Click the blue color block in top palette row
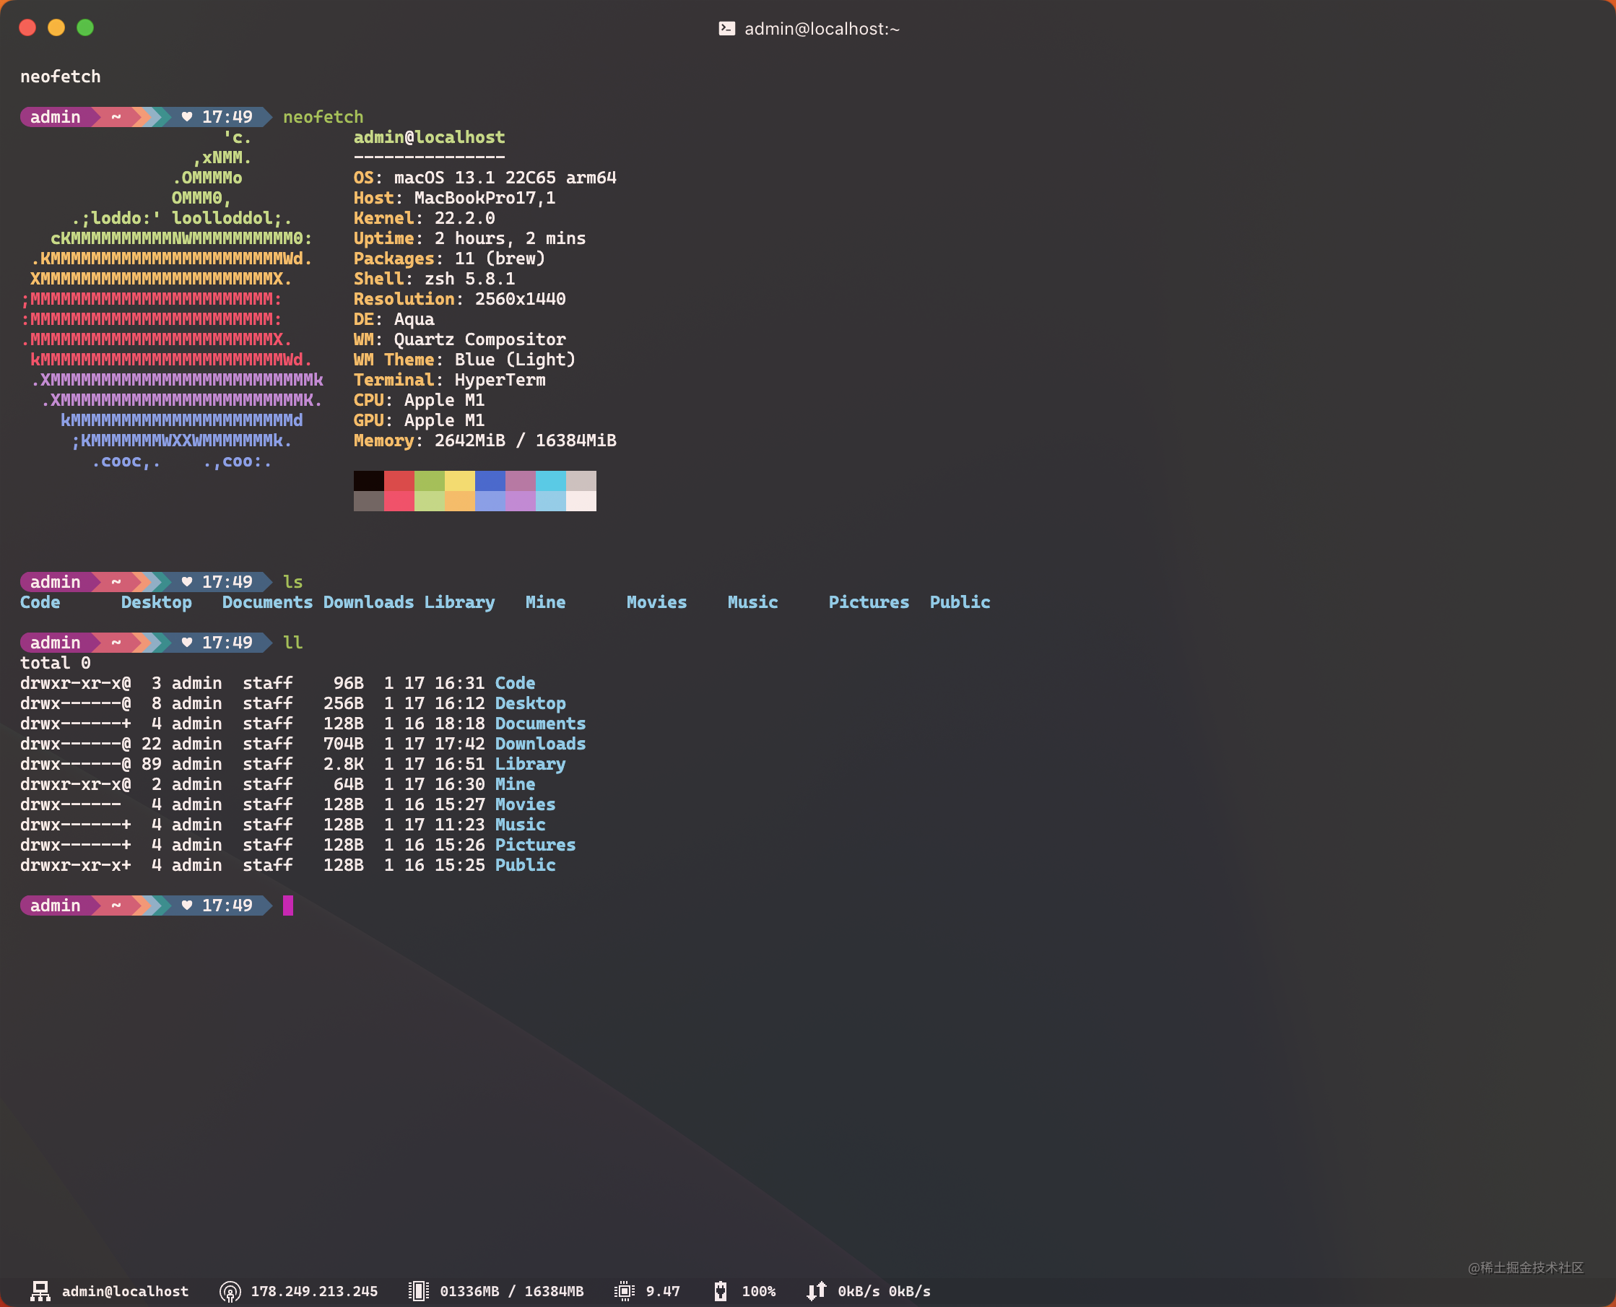 pyautogui.click(x=490, y=480)
